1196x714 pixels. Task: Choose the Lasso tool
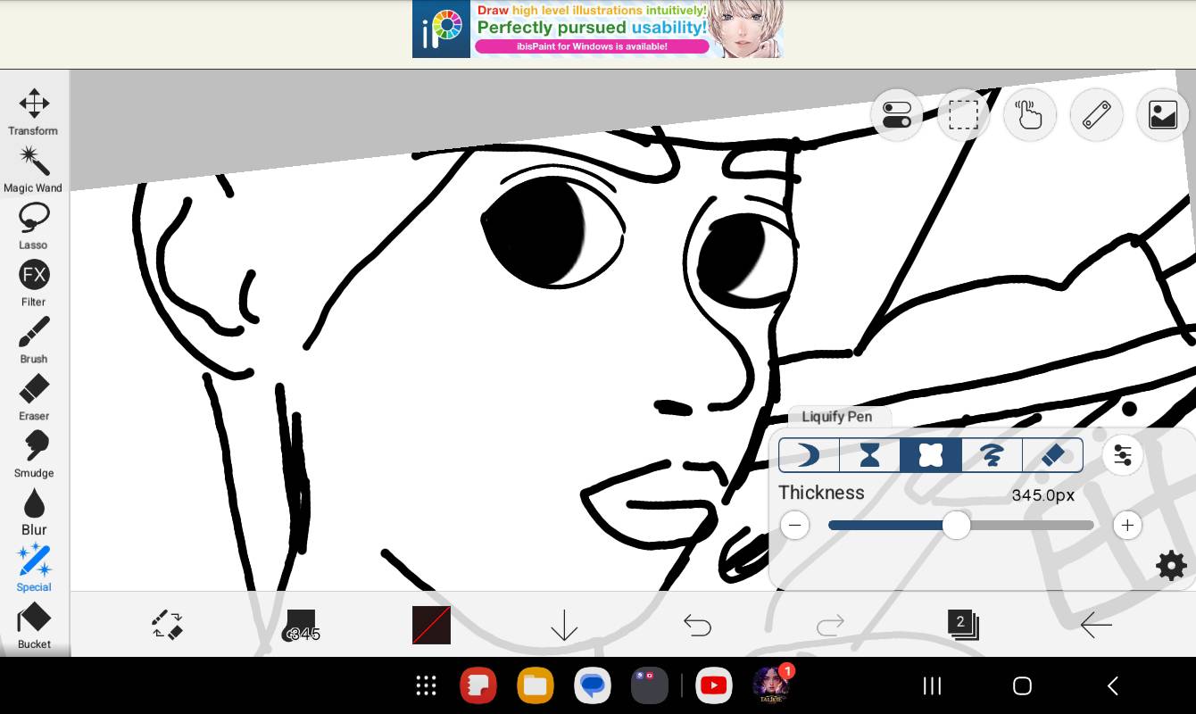coord(34,225)
